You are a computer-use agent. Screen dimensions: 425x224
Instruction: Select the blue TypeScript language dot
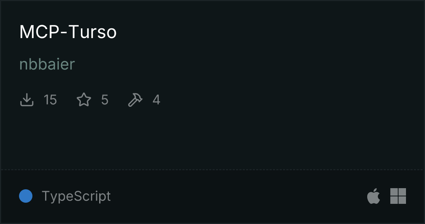(x=26, y=196)
